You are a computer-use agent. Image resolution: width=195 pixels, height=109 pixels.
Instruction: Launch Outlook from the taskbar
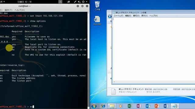[x=148, y=106]
